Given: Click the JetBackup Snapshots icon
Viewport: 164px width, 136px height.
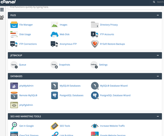Looking at the screenshot, I should point(54,65).
